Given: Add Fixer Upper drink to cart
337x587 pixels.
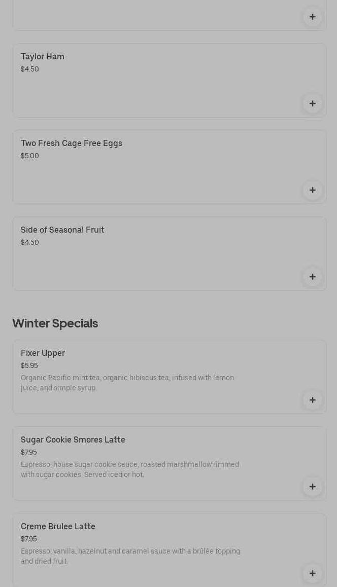Looking at the screenshot, I should tap(312, 400).
